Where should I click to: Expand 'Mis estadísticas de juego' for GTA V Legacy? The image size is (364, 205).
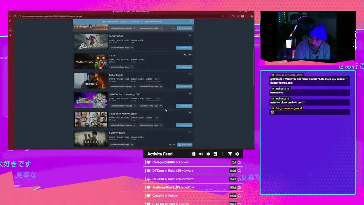(x=123, y=125)
